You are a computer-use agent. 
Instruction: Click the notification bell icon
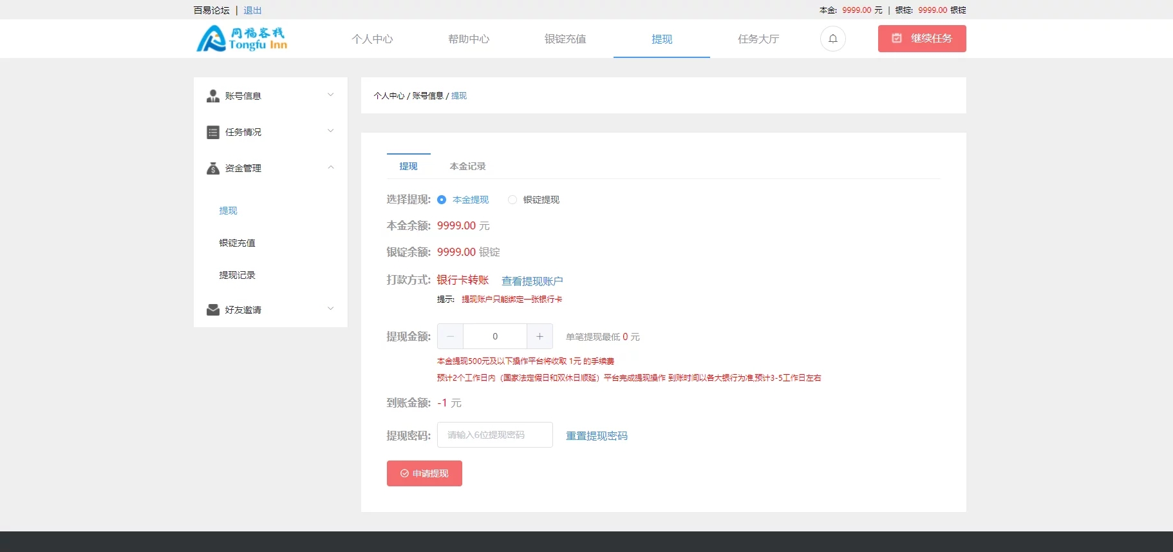point(832,39)
